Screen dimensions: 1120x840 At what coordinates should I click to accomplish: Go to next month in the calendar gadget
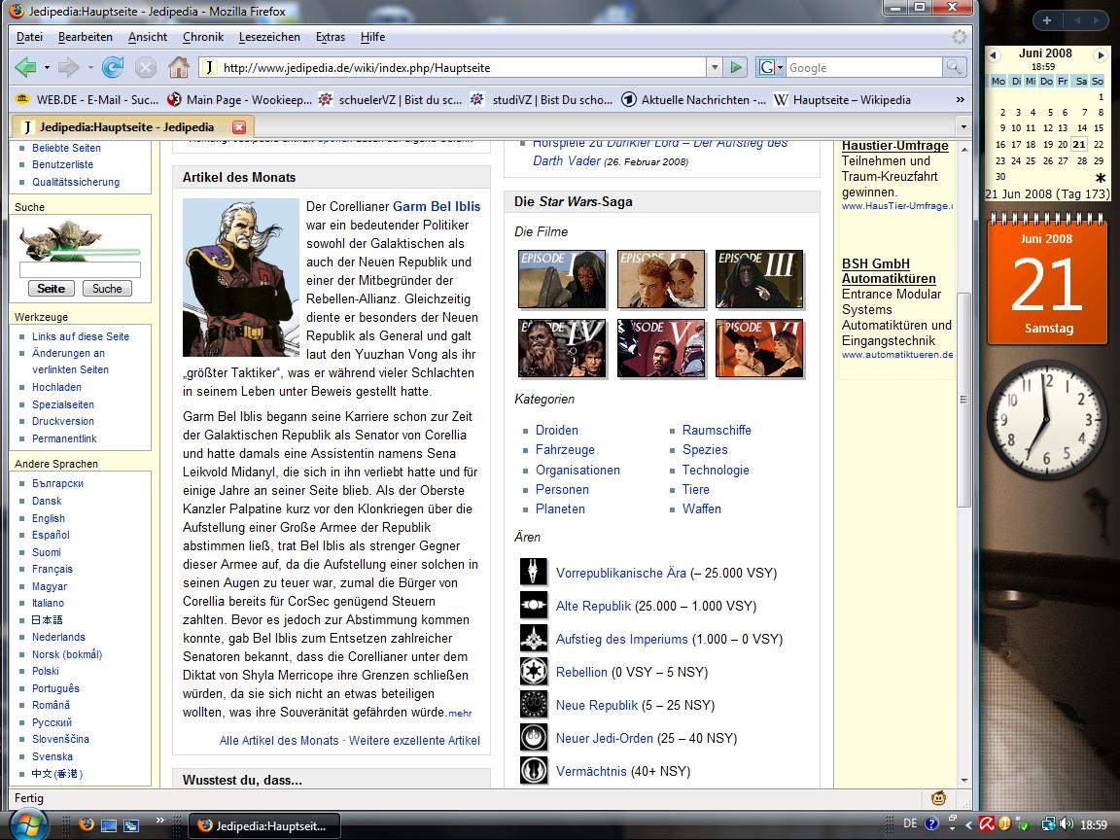[x=1101, y=54]
